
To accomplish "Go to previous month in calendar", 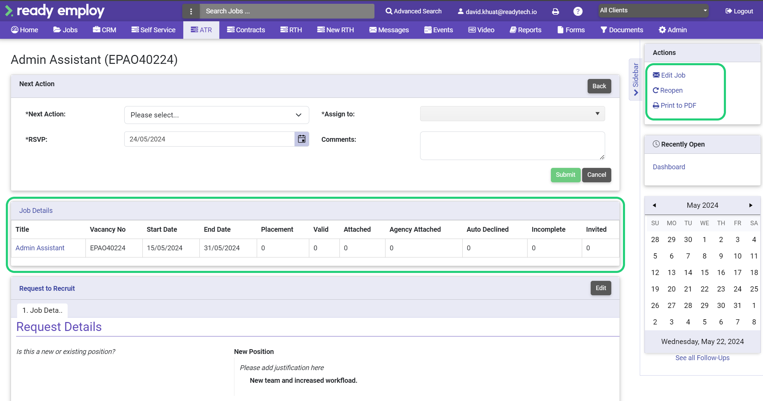I will click(654, 205).
